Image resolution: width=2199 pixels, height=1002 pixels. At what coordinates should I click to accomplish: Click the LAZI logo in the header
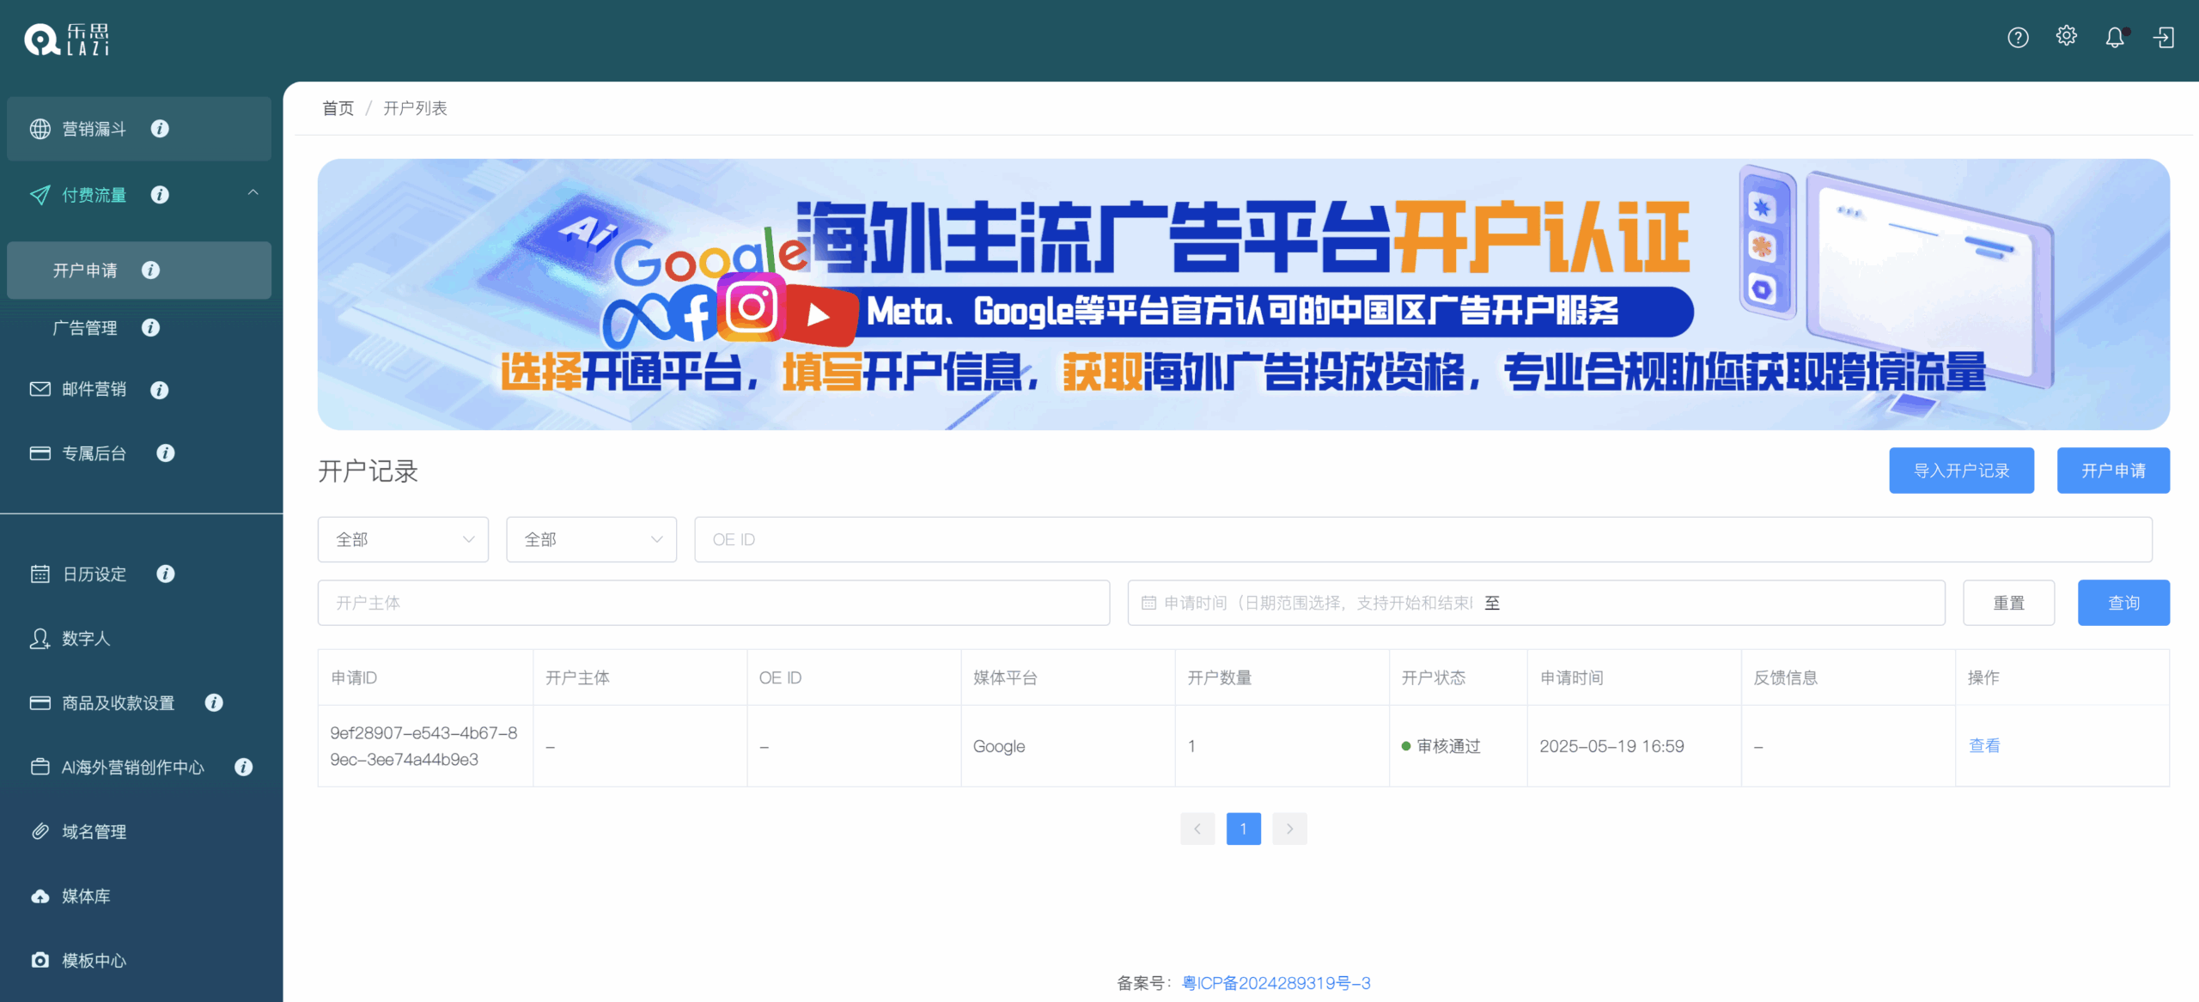[x=67, y=39]
